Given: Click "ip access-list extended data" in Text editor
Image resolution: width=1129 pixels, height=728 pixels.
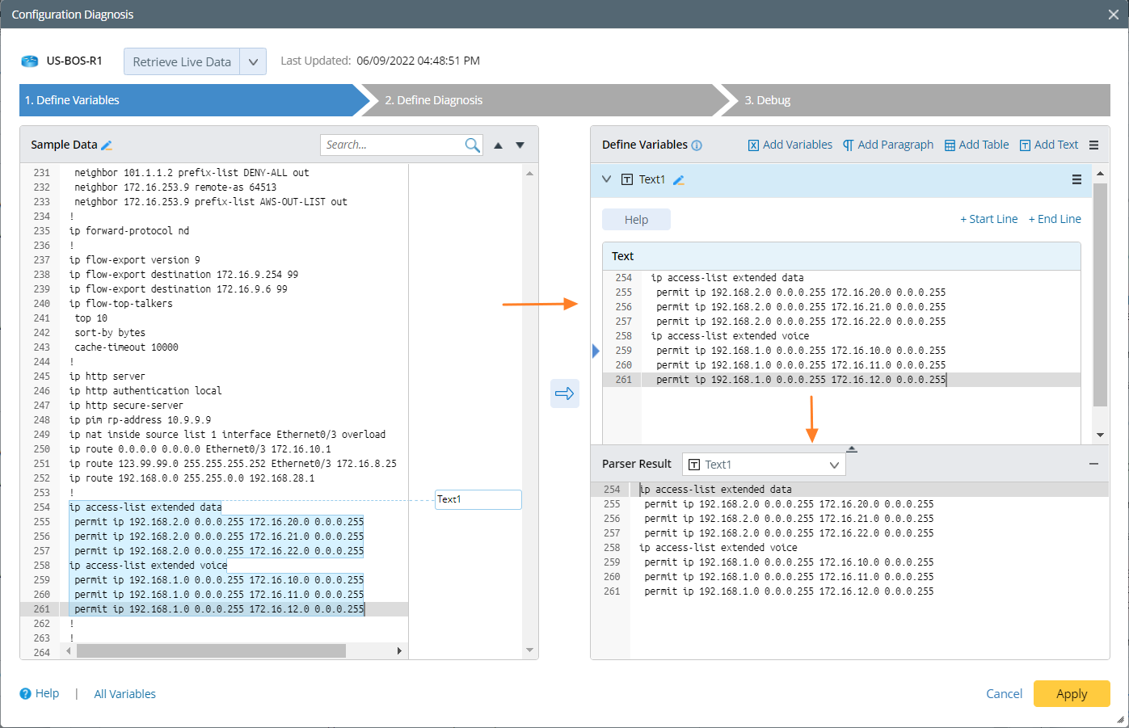Looking at the screenshot, I should [x=727, y=278].
